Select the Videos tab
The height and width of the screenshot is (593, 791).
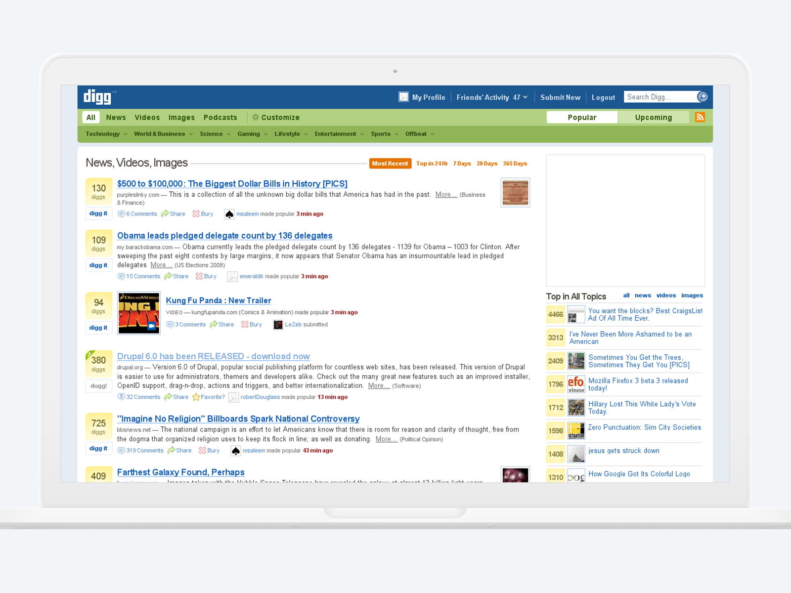click(x=147, y=117)
